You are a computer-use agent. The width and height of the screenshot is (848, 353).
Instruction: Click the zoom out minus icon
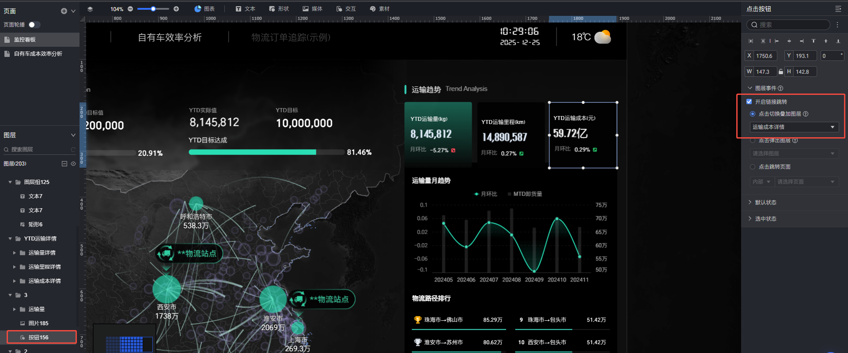coord(130,9)
